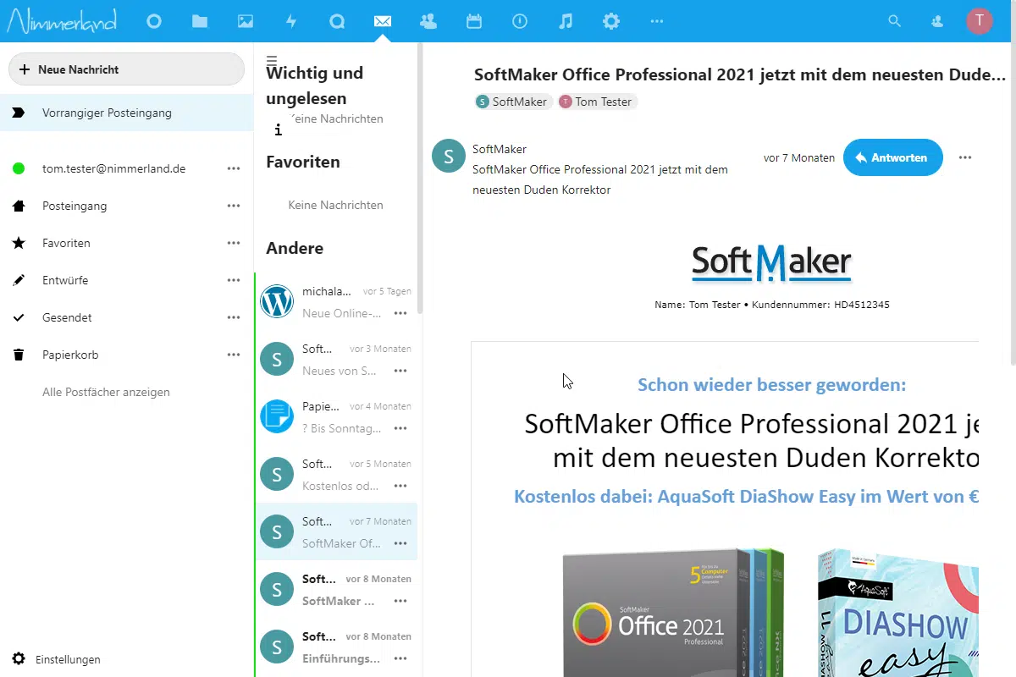This screenshot has height=677, width=1016.
Task: Open the Photos app icon
Action: 246,21
